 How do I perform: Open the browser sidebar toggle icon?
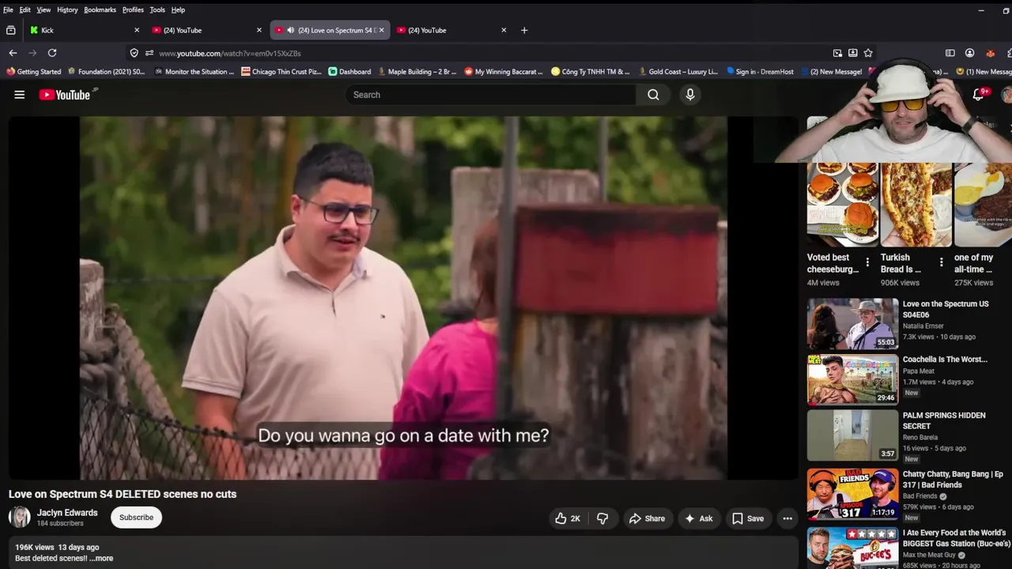point(950,53)
